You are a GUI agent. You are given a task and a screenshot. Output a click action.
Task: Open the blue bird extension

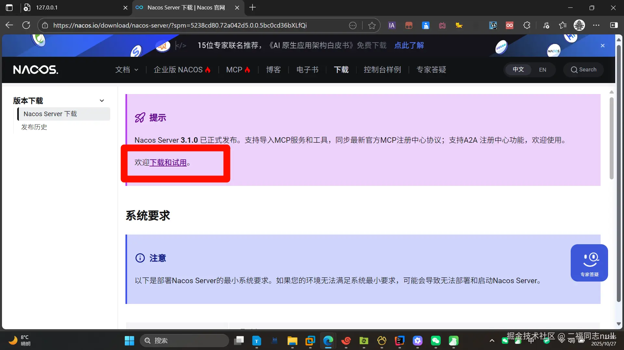point(425,25)
